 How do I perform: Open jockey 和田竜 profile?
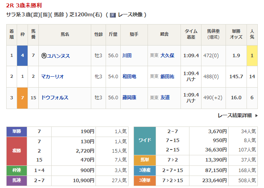coord(129,77)
